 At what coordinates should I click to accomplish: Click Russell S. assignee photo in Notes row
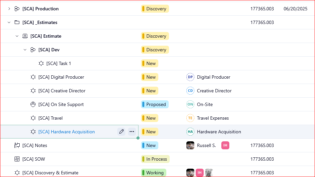coord(190,145)
